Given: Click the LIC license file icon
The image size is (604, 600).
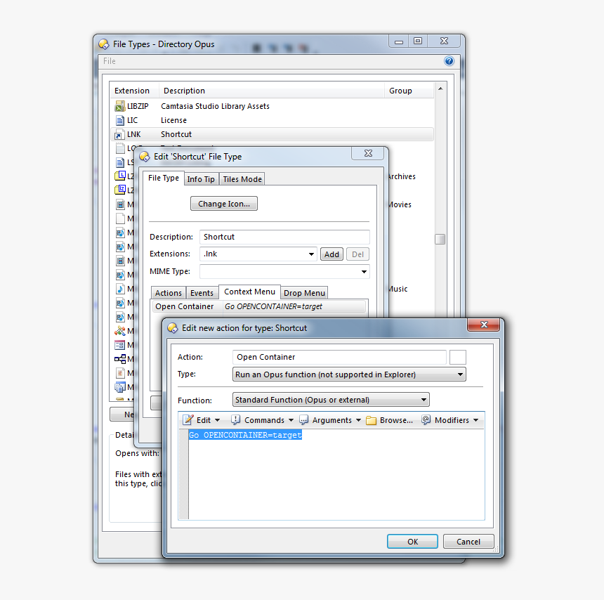Looking at the screenshot, I should coord(120,120).
